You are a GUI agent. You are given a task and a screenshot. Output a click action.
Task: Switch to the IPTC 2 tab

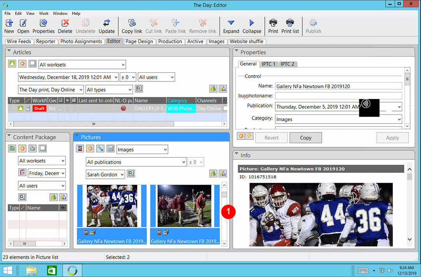pos(288,64)
